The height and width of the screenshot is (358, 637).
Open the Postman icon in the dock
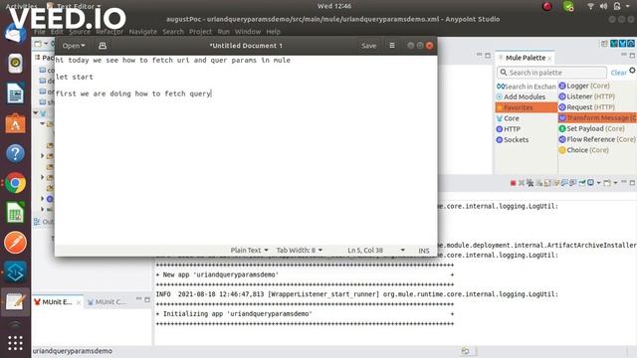tap(16, 243)
